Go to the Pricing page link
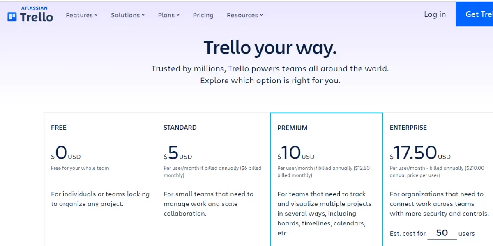Image resolution: width=493 pixels, height=246 pixels. point(203,15)
